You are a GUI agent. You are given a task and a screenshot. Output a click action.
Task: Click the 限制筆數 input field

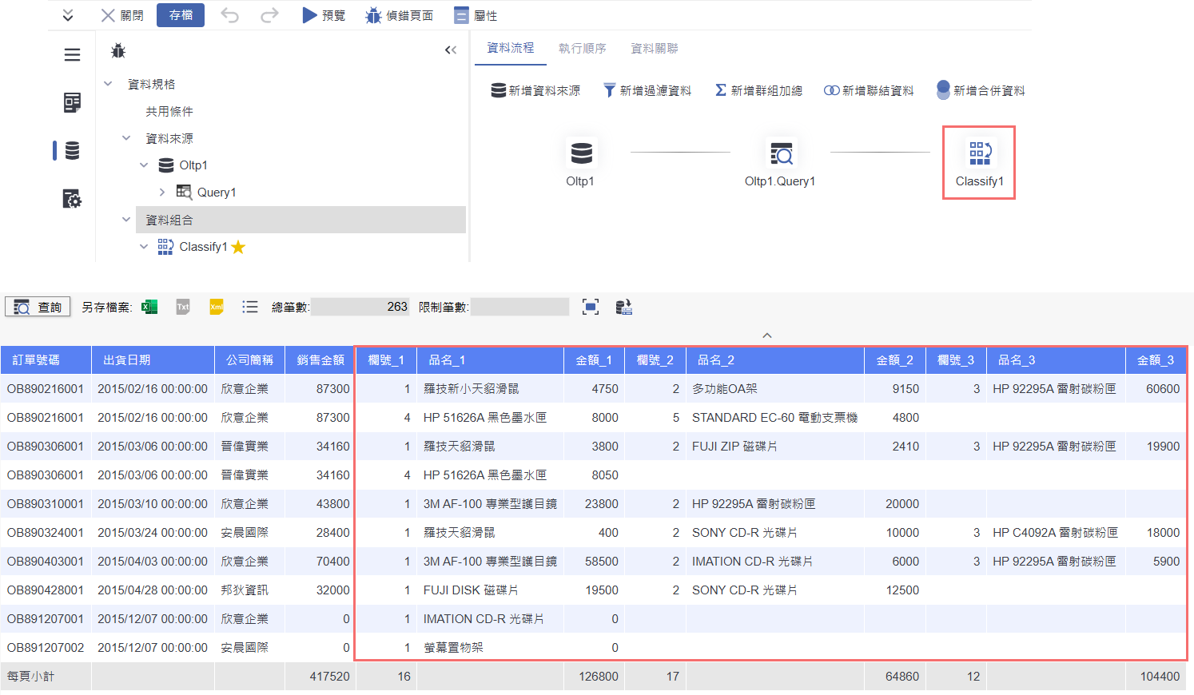(x=519, y=307)
